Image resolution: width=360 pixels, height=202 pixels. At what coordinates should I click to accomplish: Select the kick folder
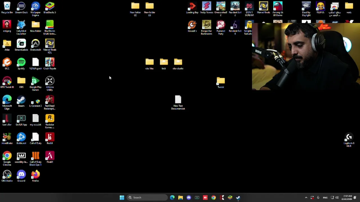coord(164,64)
